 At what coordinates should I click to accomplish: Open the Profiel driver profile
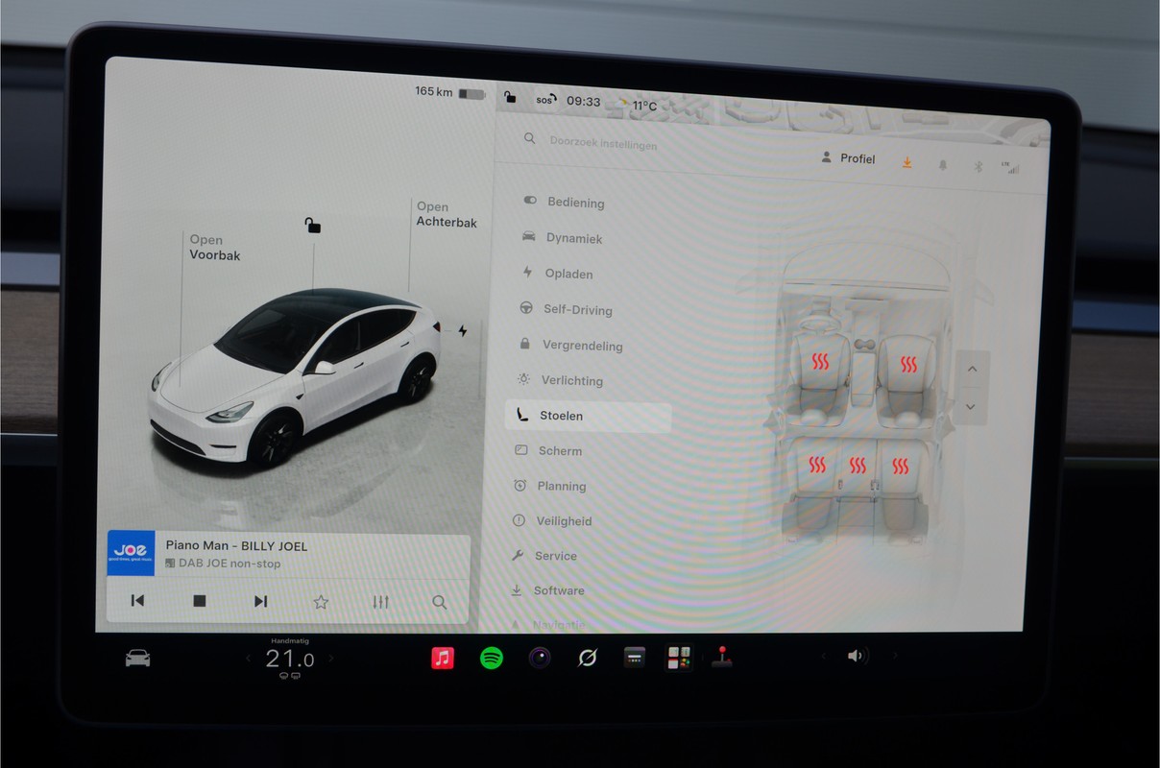tap(848, 158)
